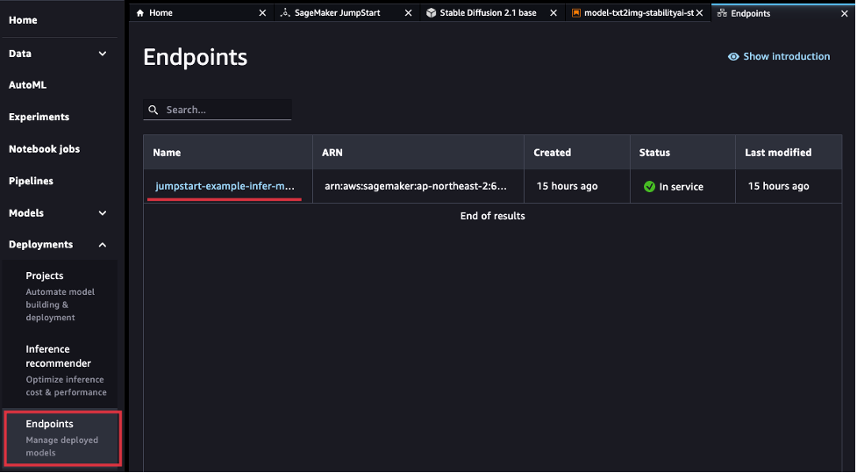Screen dimensions: 857x473
Task: Click the cube icon on Stable Diffusion tab
Action: [431, 12]
